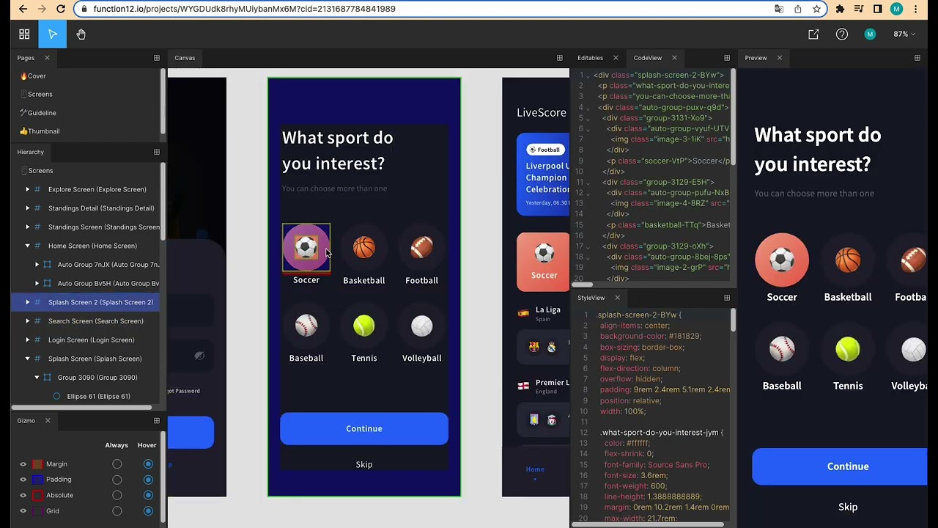Click the browser back arrow

tap(23, 9)
